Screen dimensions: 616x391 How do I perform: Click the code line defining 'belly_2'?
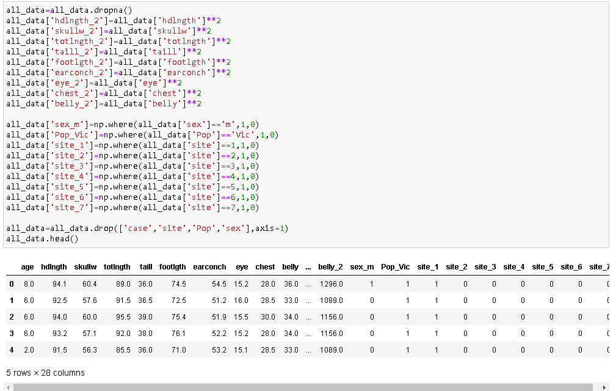(104, 104)
